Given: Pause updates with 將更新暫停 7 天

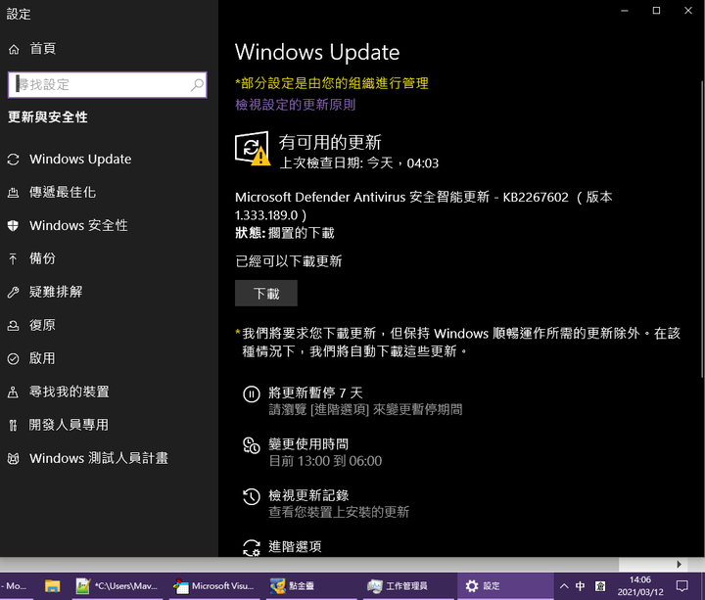Looking at the screenshot, I should pyautogui.click(x=315, y=393).
